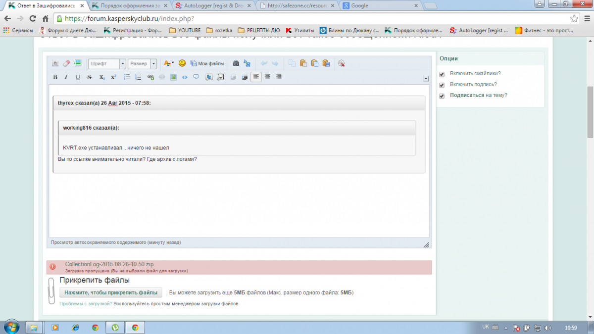Align text to the right
The width and height of the screenshot is (594, 334).
click(x=279, y=77)
